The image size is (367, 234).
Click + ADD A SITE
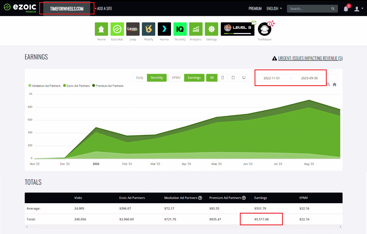click(103, 9)
